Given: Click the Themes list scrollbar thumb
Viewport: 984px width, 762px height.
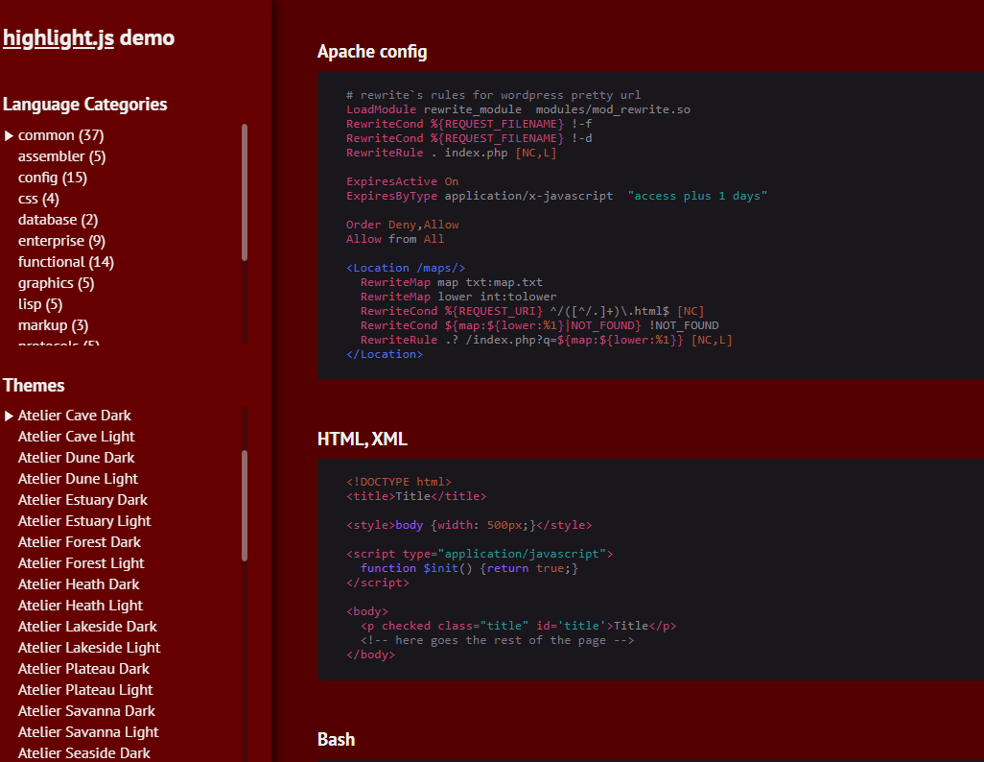Looking at the screenshot, I should 245,505.
